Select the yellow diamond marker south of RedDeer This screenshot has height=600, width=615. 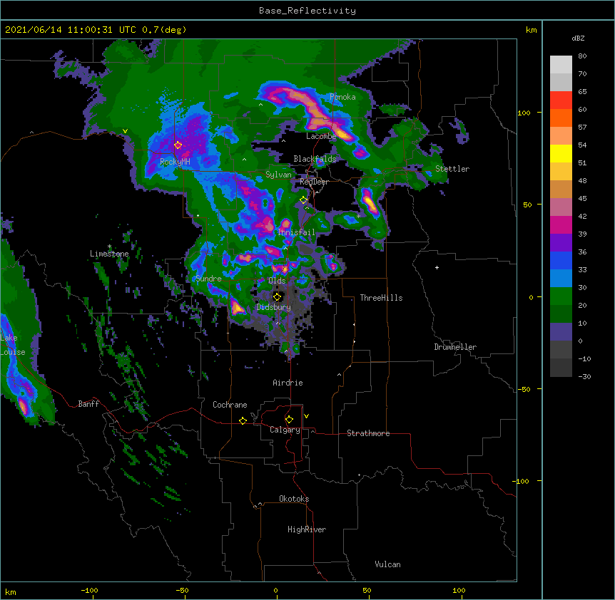tap(303, 200)
